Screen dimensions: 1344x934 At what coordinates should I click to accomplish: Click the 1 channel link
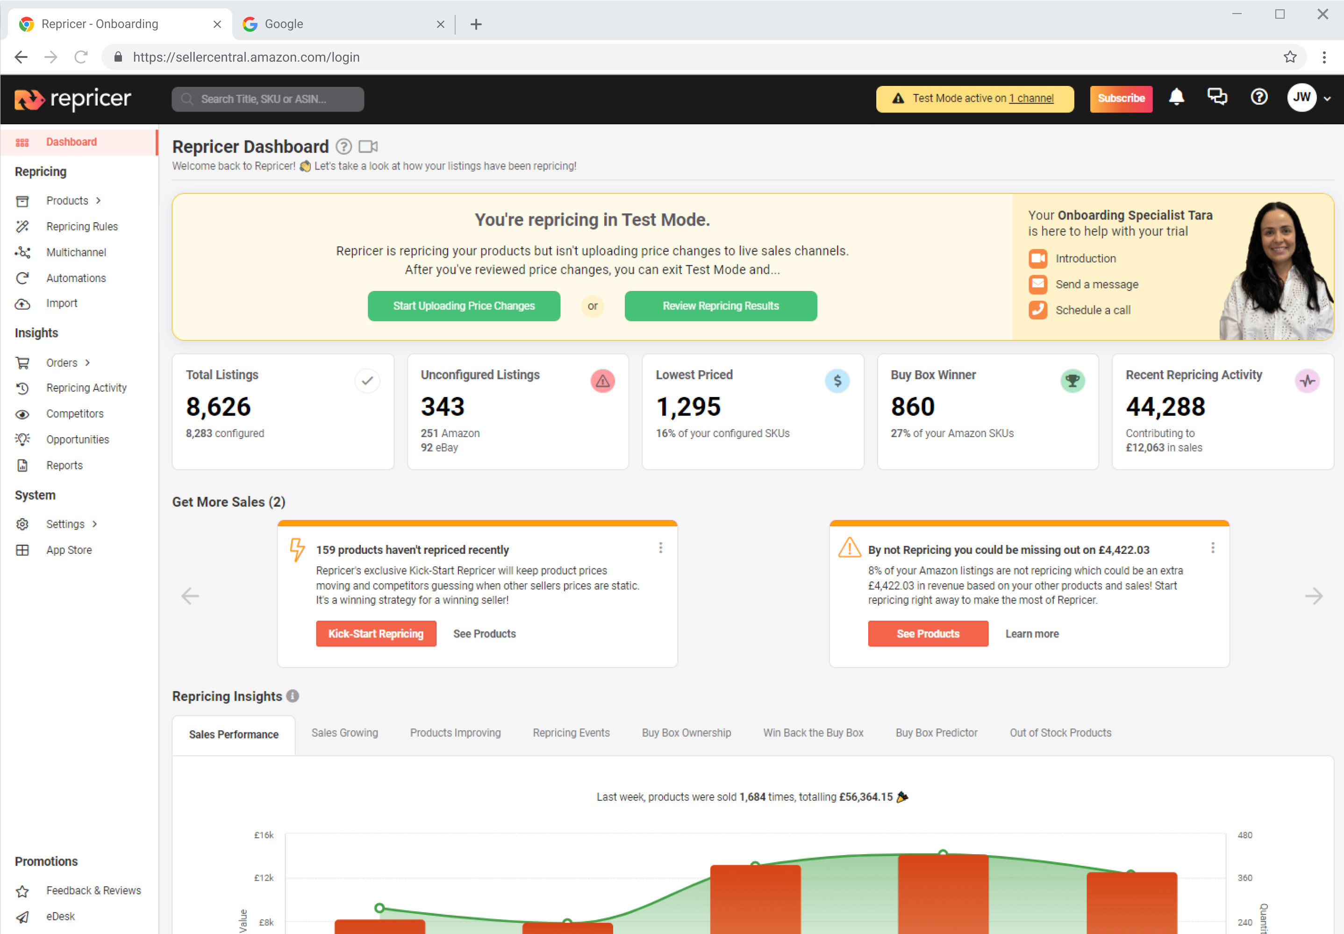pos(1031,98)
